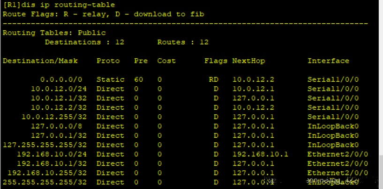Click the preference value 60

pyautogui.click(x=138, y=79)
